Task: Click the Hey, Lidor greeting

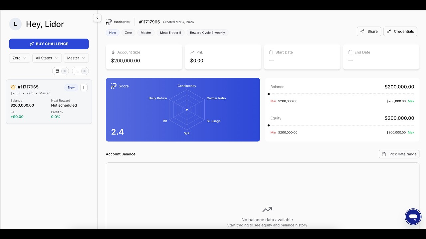Action: pyautogui.click(x=45, y=24)
